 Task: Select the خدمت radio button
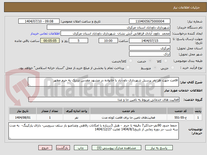tap(150, 61)
